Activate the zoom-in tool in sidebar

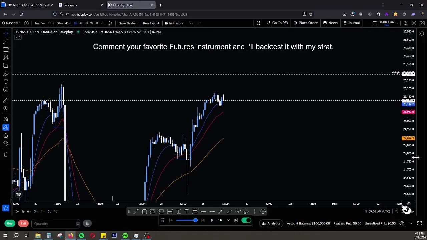[6, 108]
